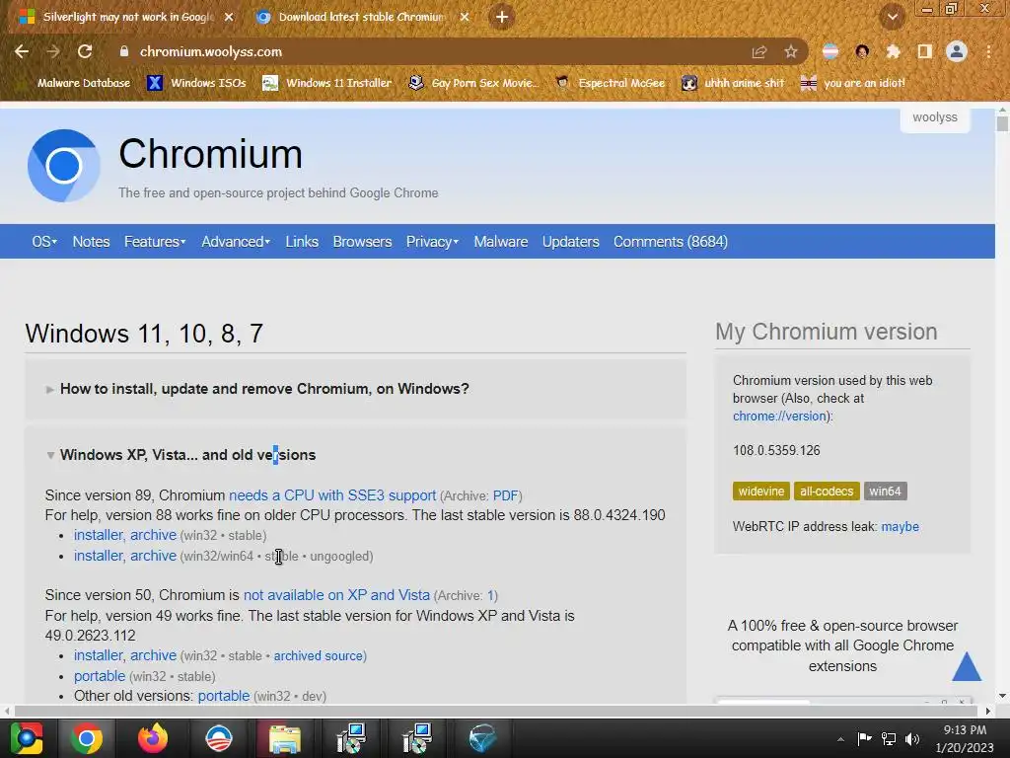Click the blue scroll-to-top triangle
The height and width of the screenshot is (758, 1010).
[967, 666]
